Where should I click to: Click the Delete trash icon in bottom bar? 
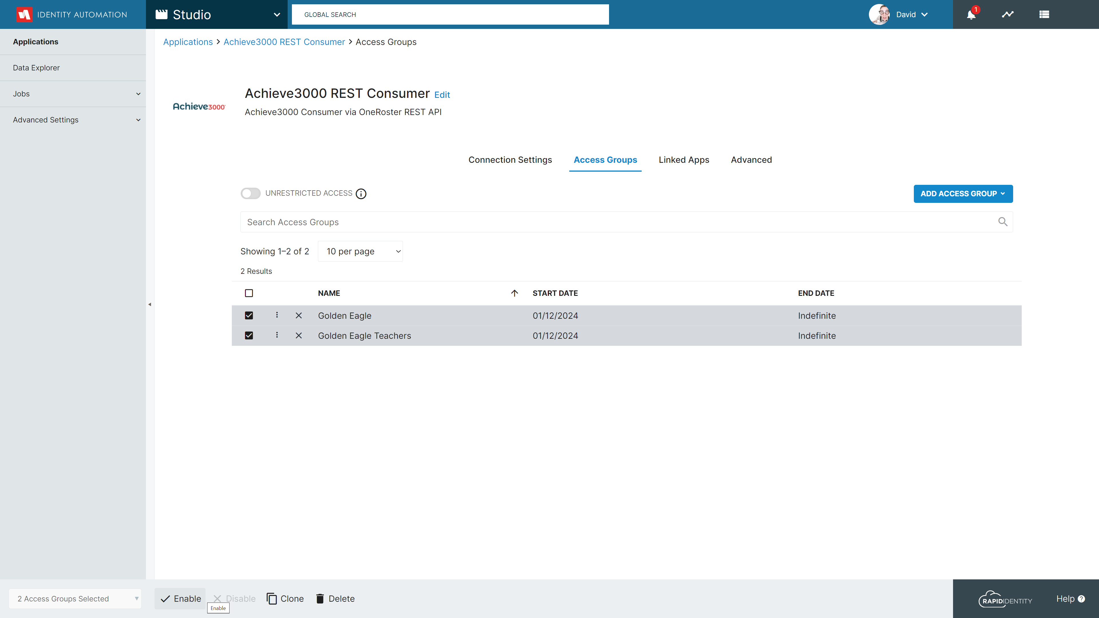coord(320,598)
